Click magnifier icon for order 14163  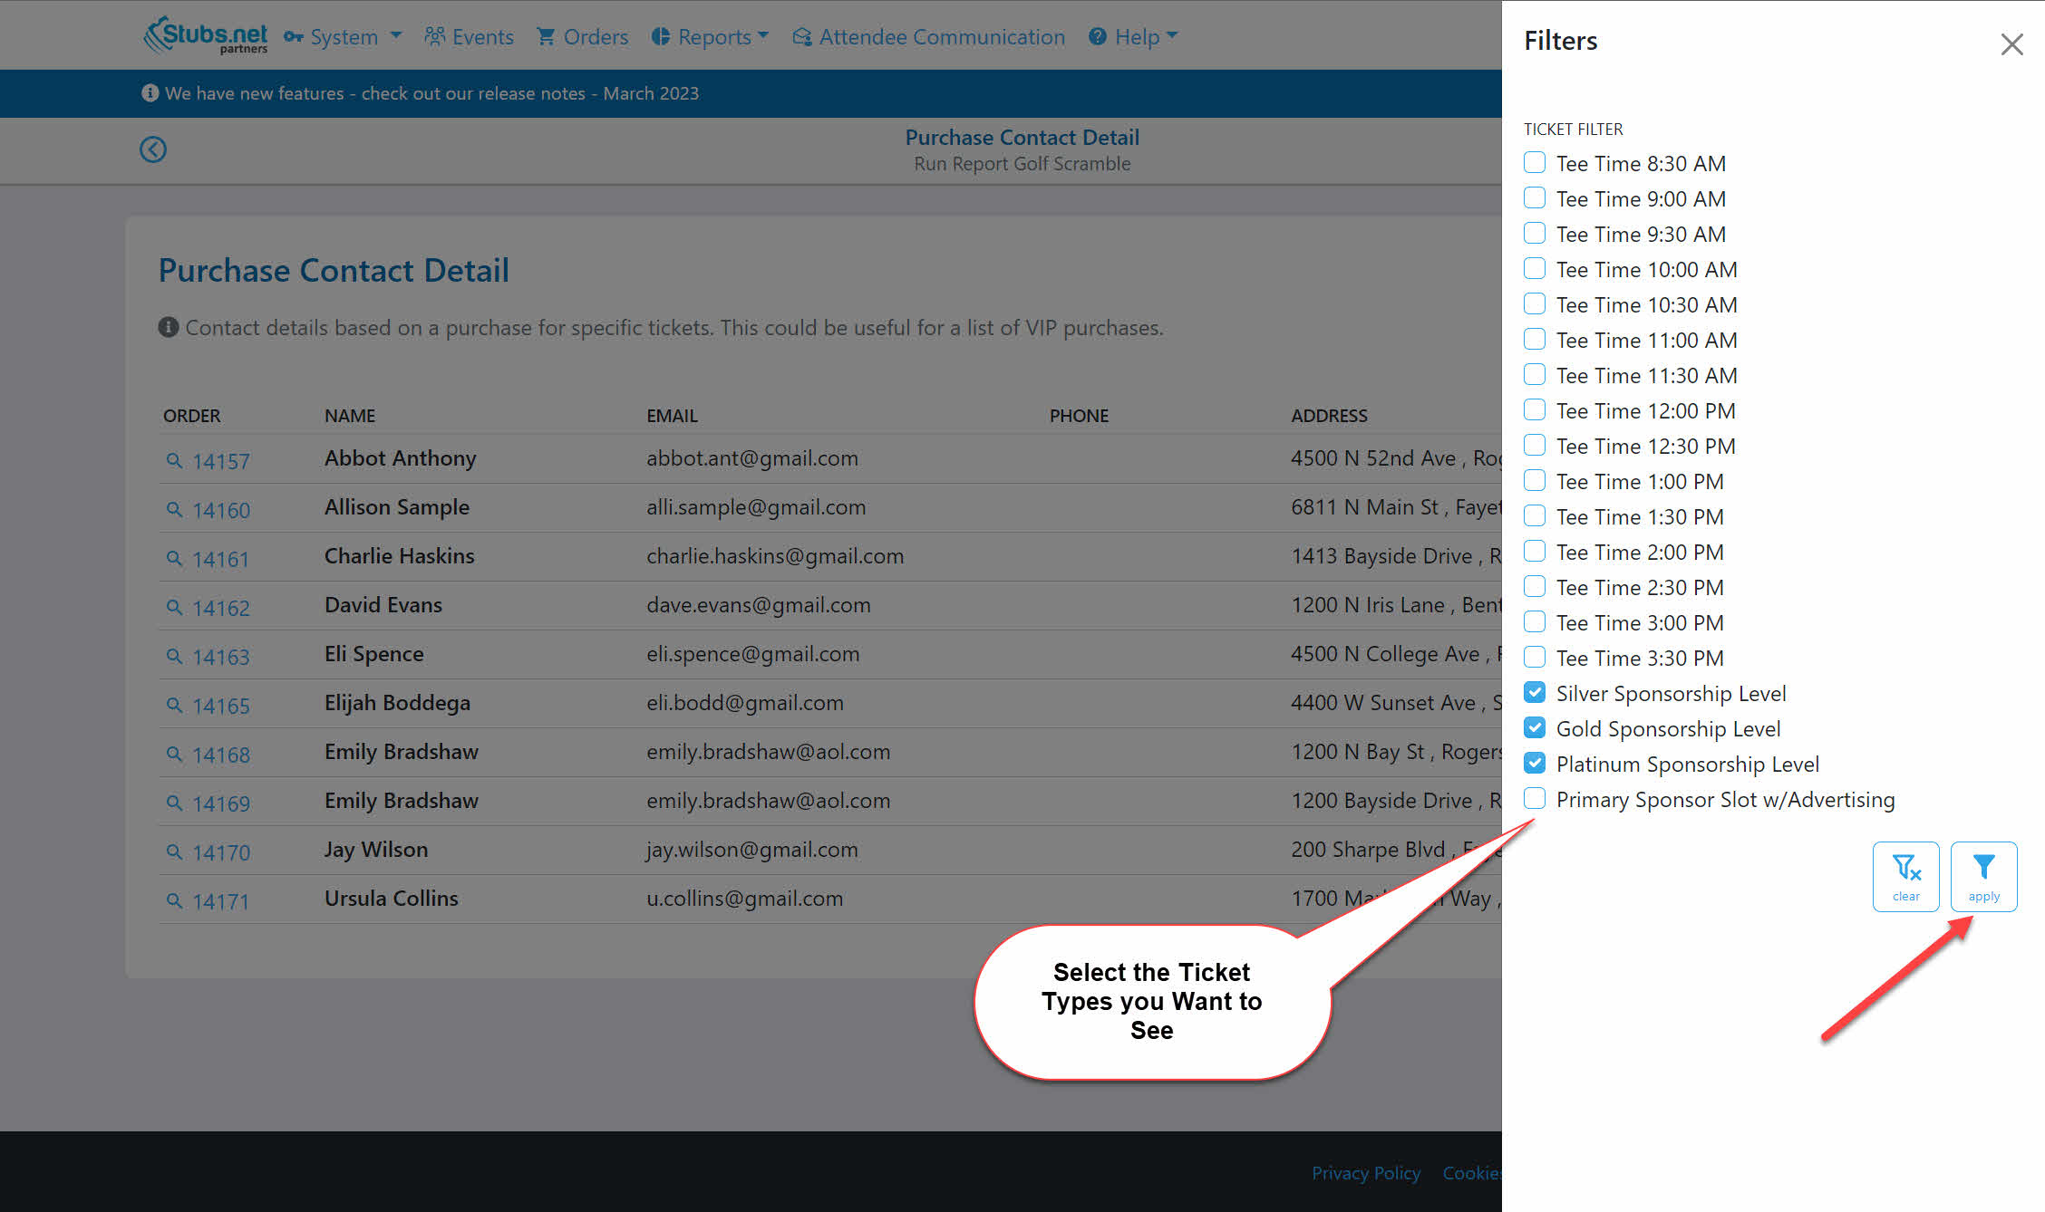coord(174,657)
